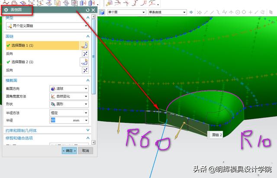Click the dialog vertical scrollbar thumb
The height and width of the screenshot is (178, 277).
click(x=93, y=56)
